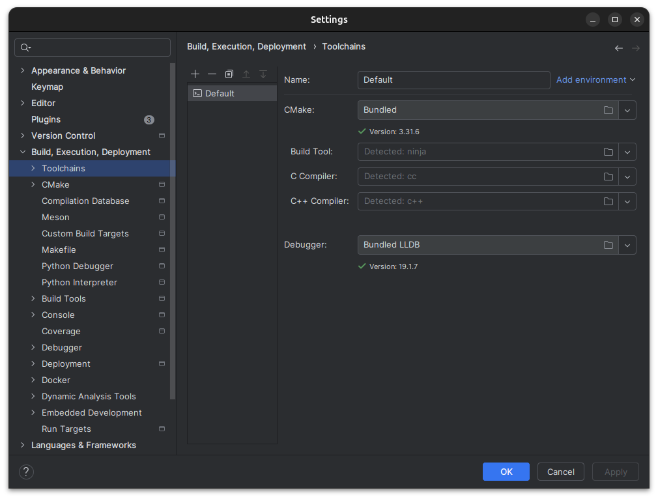This screenshot has width=658, height=499.
Task: Click the Apply button
Action: (x=616, y=472)
